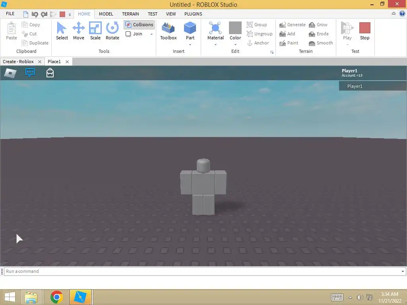Click Paint terrain tool
The height and width of the screenshot is (305, 407).
coord(289,43)
